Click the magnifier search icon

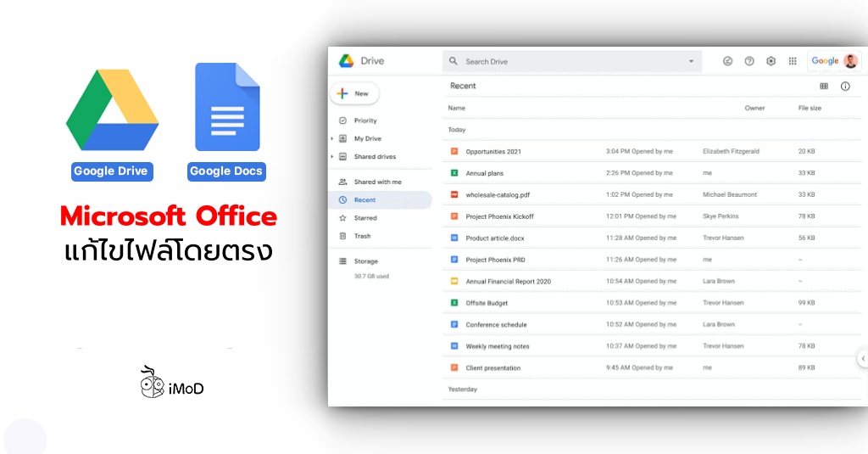[x=453, y=61]
